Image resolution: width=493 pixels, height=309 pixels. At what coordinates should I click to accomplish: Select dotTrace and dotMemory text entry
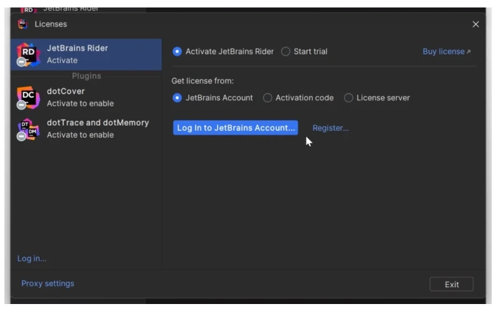click(98, 123)
